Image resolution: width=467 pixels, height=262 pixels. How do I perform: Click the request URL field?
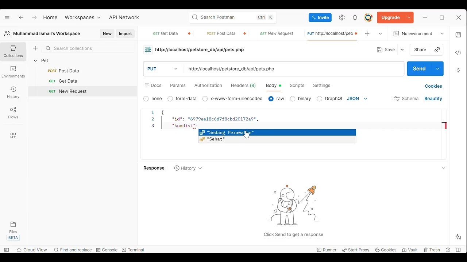coord(294,69)
